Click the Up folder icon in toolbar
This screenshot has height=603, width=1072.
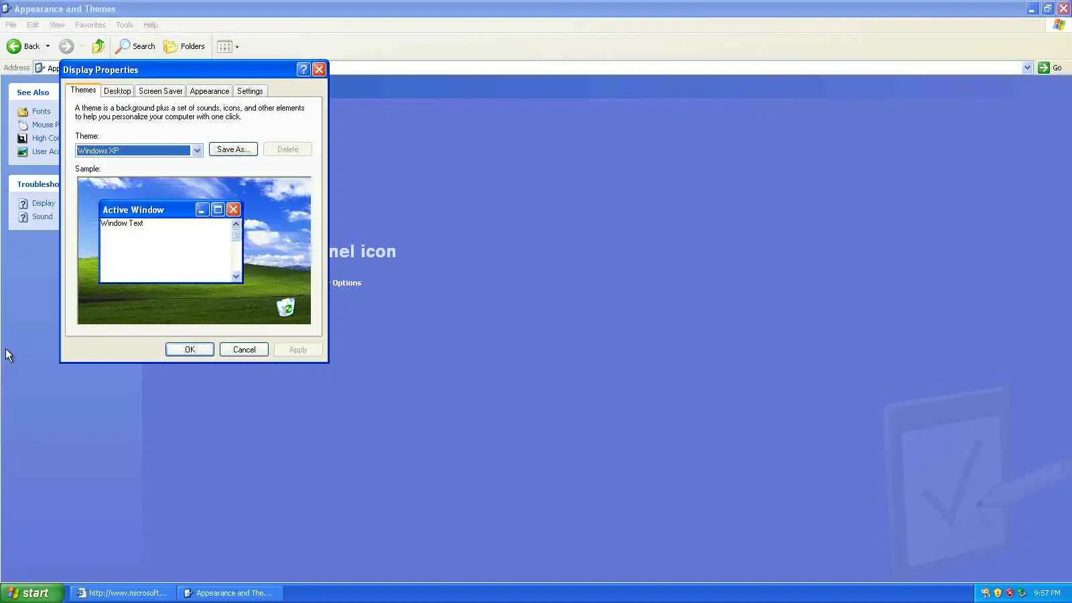(x=98, y=46)
